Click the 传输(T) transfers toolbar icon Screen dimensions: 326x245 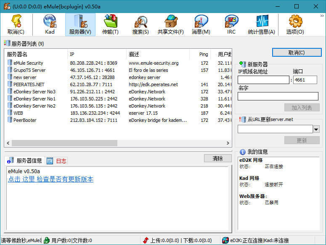pos(110,24)
